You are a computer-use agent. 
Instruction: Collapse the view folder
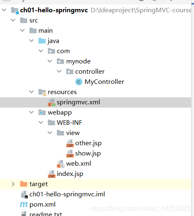(x=50, y=133)
